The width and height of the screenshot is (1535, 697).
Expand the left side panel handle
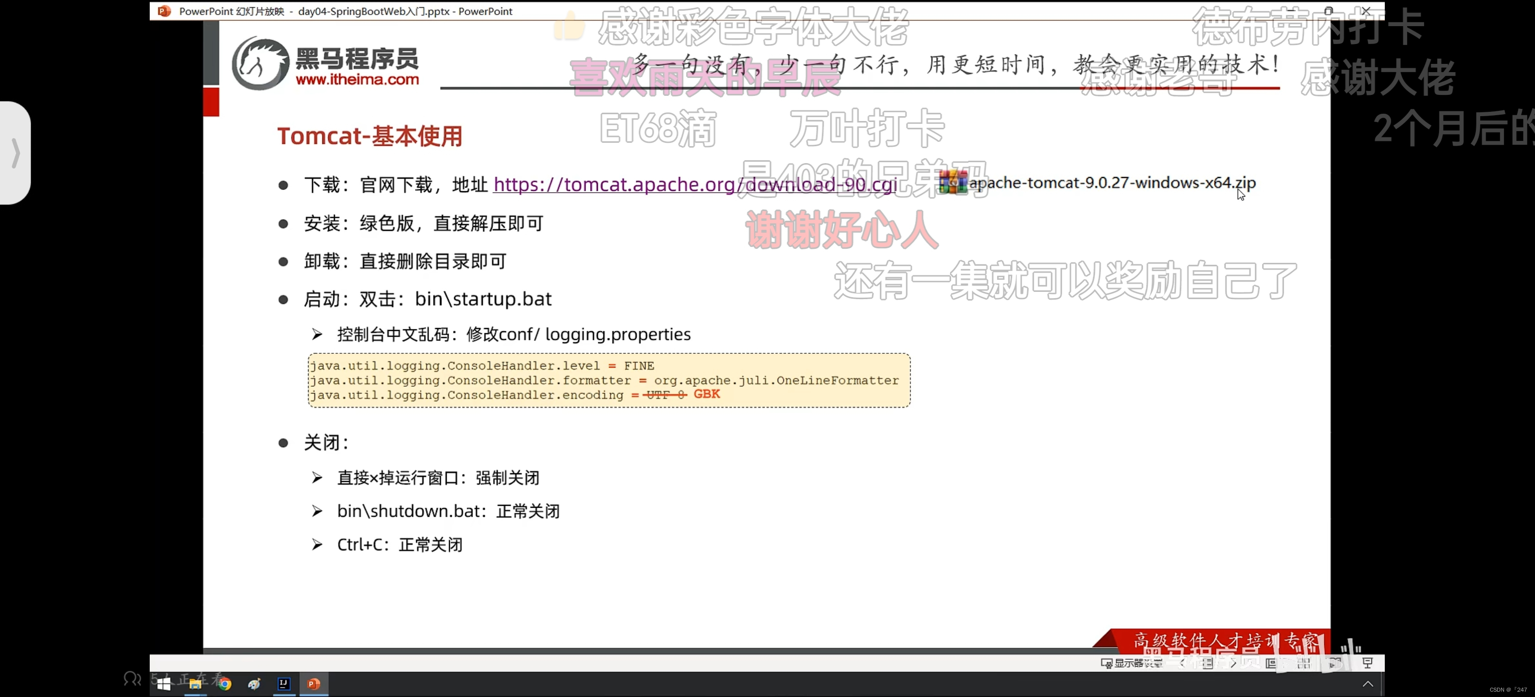16,153
